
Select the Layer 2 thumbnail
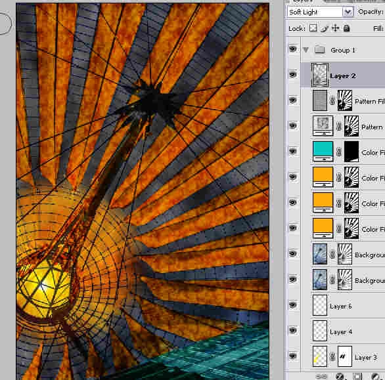point(320,75)
